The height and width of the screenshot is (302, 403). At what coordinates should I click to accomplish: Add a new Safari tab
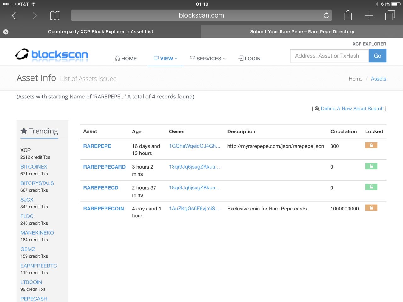click(x=369, y=15)
